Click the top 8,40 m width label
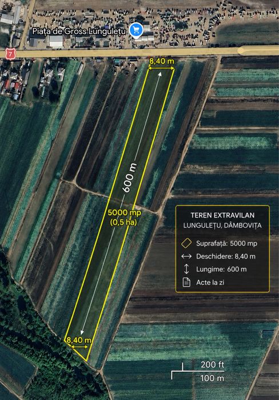 click(162, 61)
